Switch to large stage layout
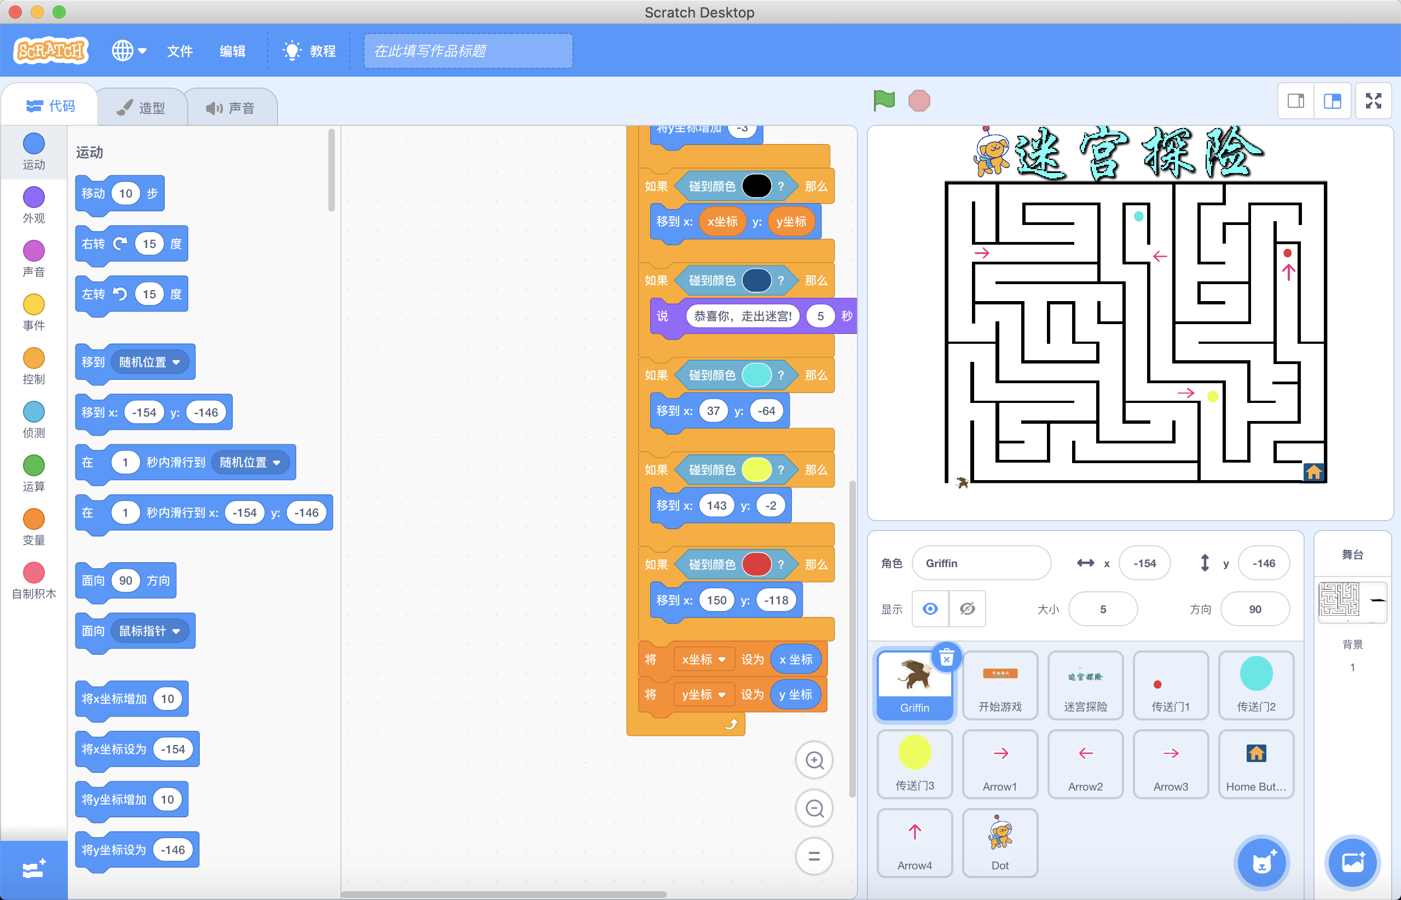This screenshot has width=1401, height=900. point(1332,101)
